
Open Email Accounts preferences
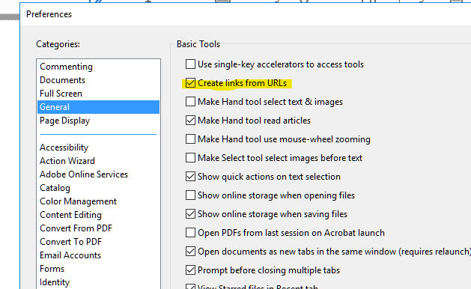(x=99, y=255)
